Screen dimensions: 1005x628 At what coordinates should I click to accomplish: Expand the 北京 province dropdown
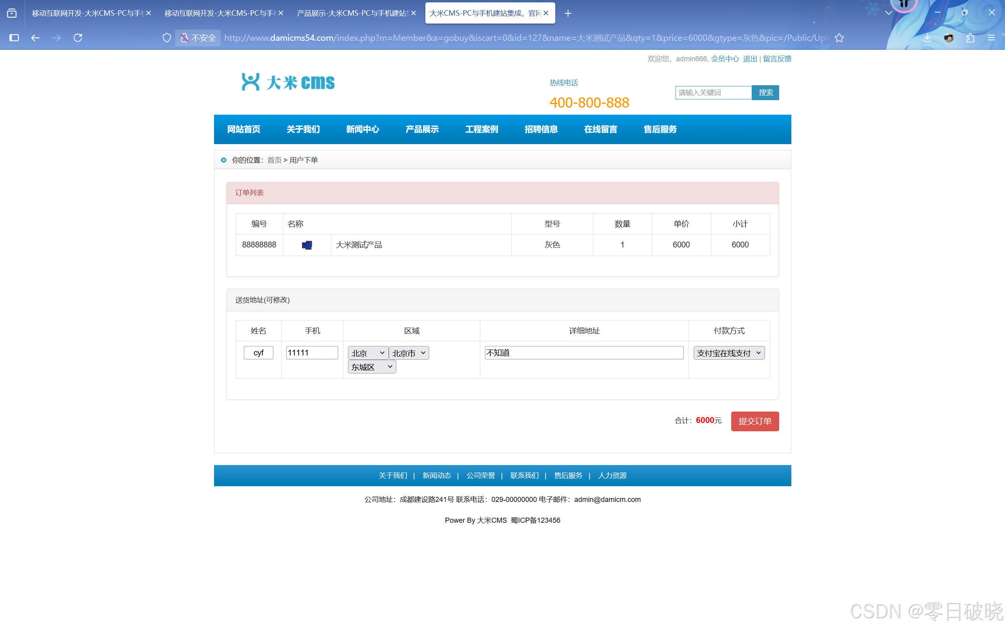click(368, 353)
